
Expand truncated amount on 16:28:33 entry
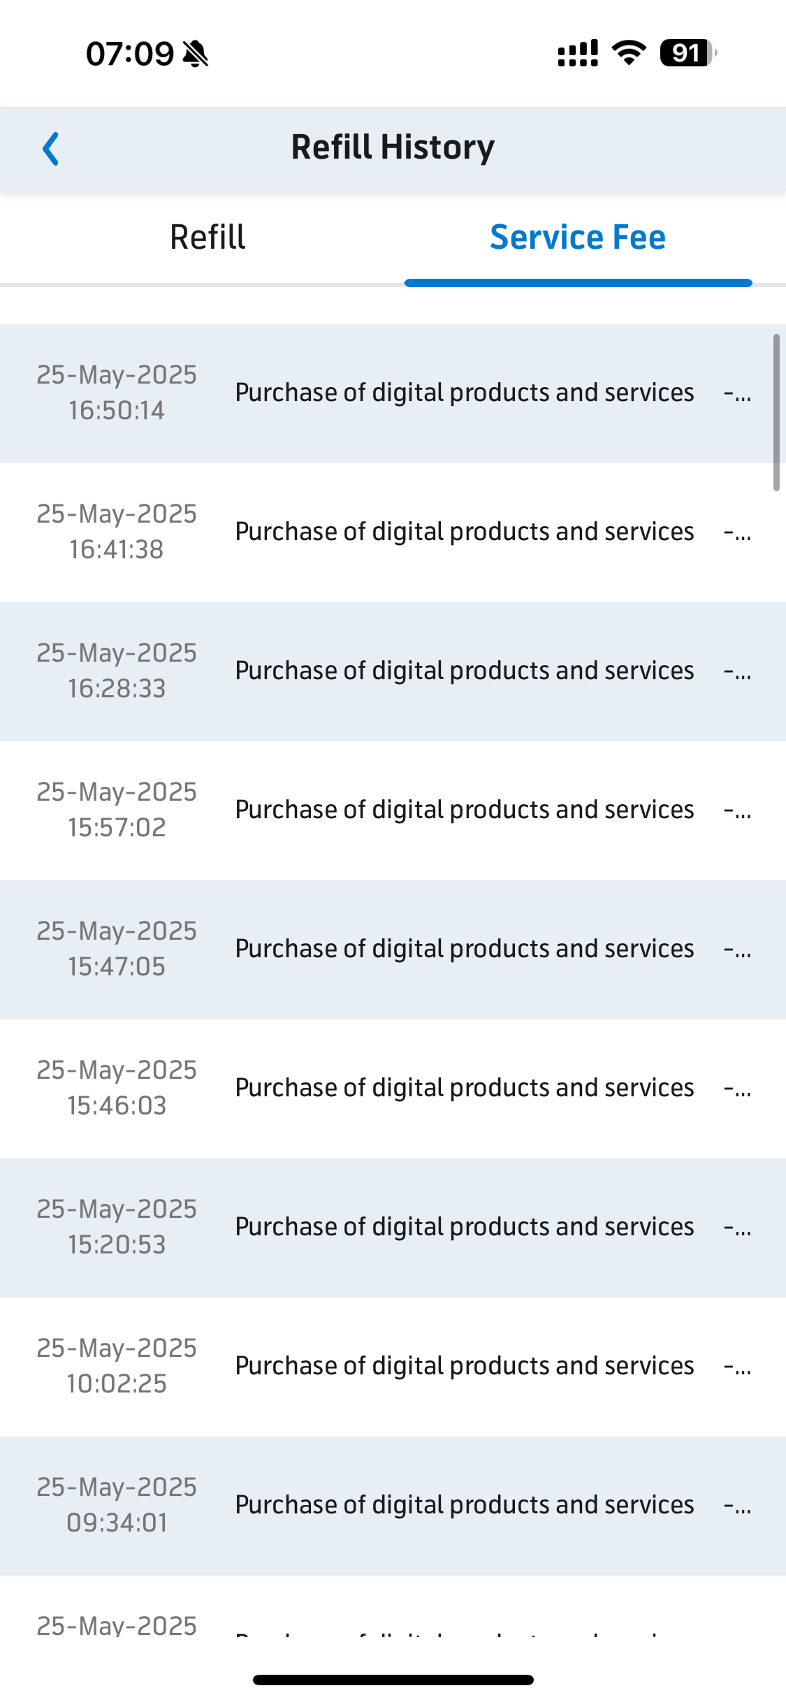[x=737, y=672]
